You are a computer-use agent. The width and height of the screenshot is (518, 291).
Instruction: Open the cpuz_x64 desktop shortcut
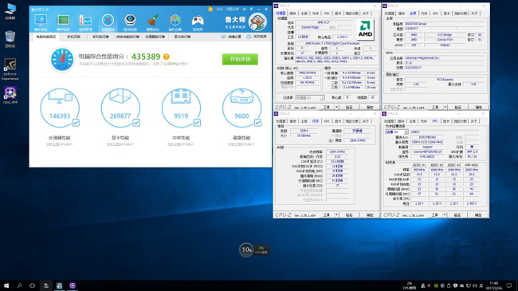10,95
